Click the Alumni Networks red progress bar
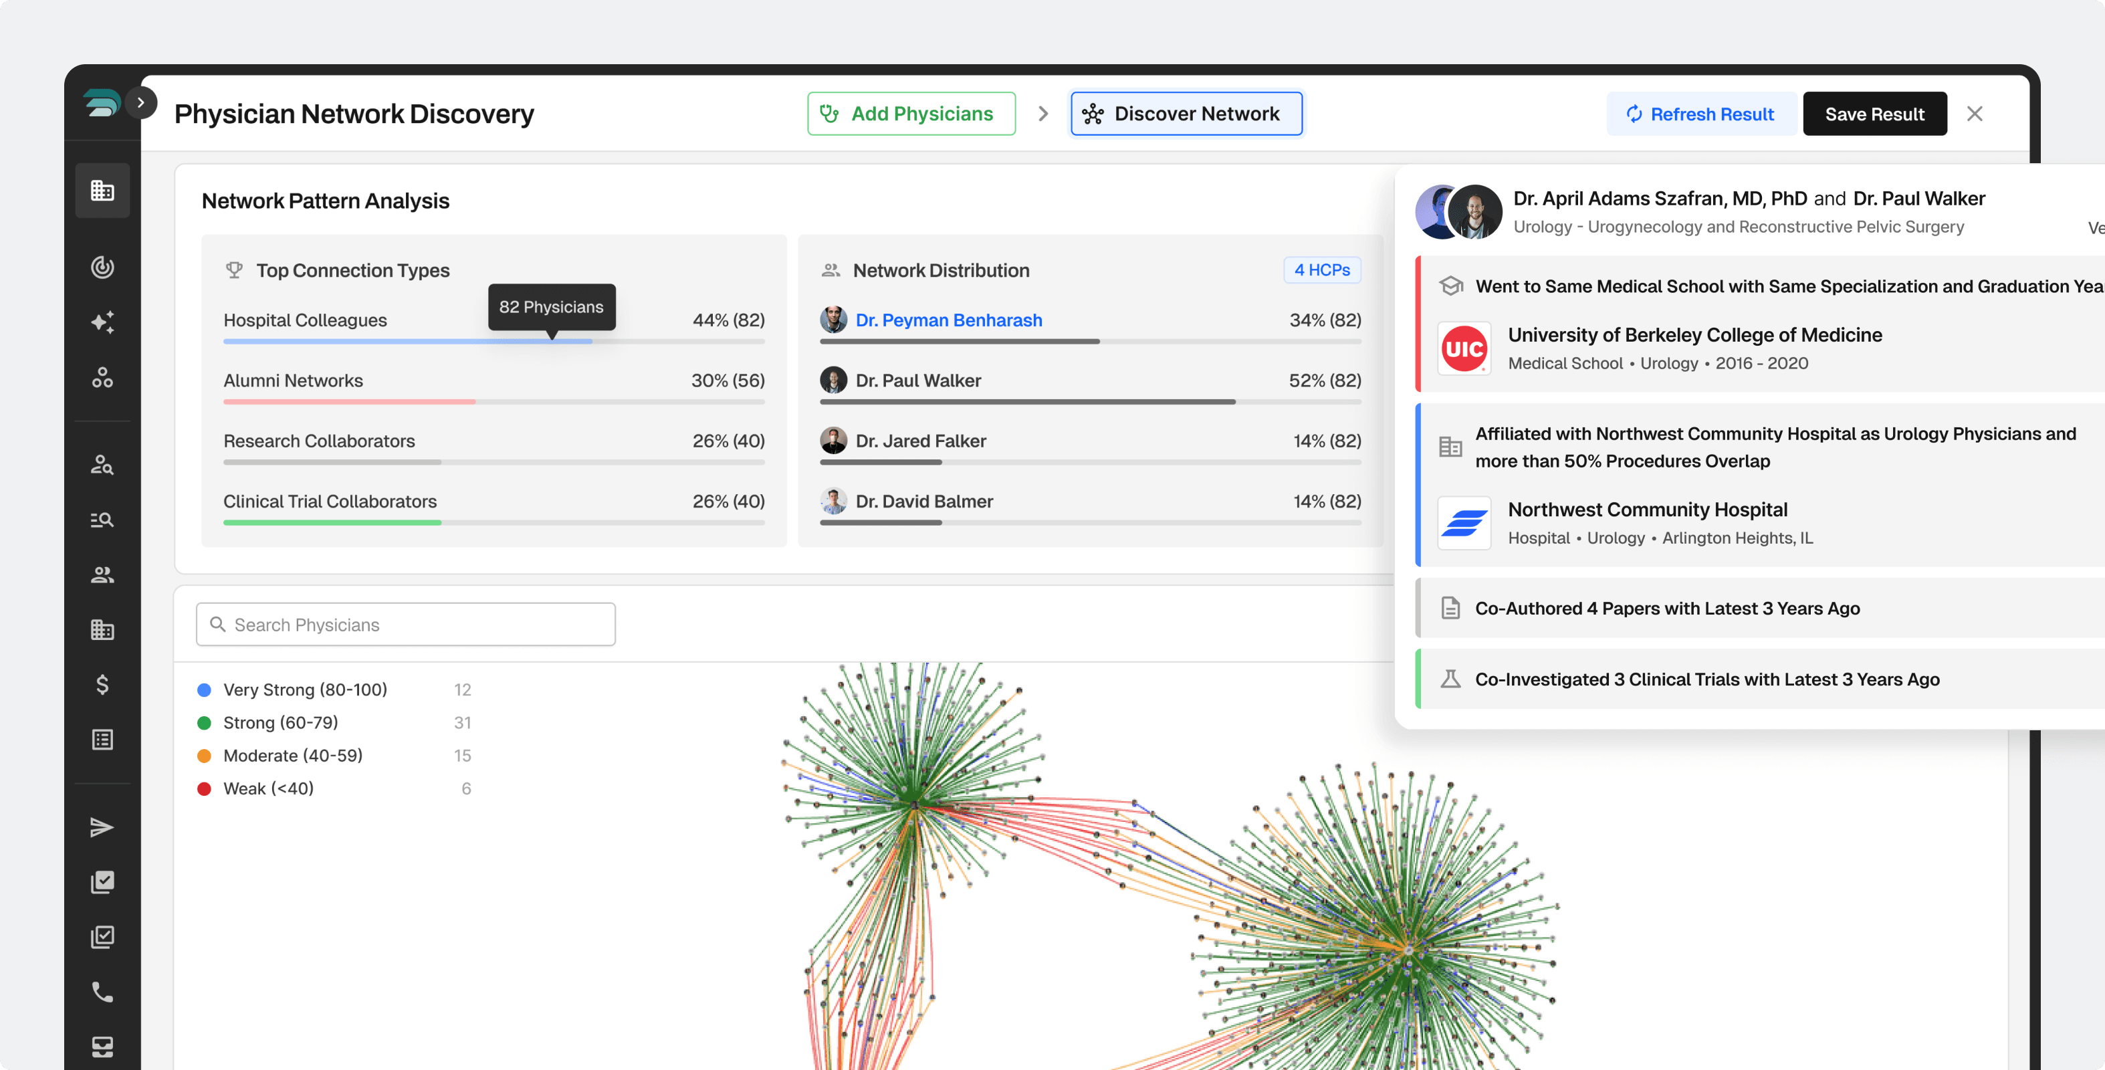The width and height of the screenshot is (2105, 1070). coord(349,402)
